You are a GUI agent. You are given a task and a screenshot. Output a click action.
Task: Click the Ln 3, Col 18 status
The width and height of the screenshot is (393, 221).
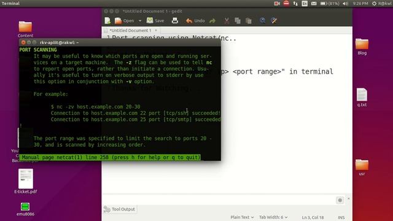[x=313, y=217]
